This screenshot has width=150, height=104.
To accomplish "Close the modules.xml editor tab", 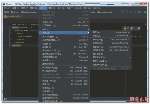I will tap(20, 16).
